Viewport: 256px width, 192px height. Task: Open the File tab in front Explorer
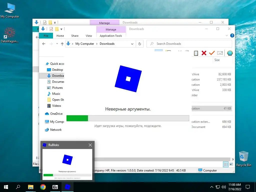(x=46, y=36)
